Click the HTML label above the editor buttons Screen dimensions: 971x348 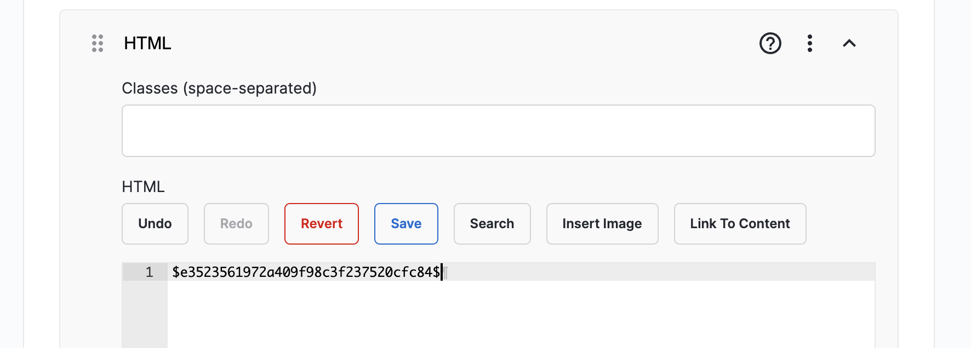coord(143,187)
